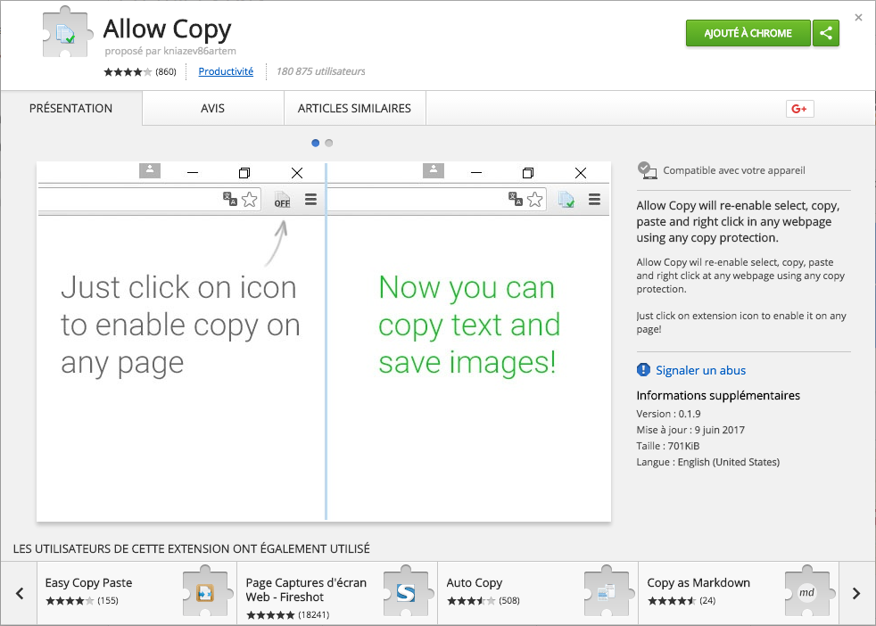Open the Articles similaires tab
This screenshot has width=876, height=626.
[x=354, y=108]
